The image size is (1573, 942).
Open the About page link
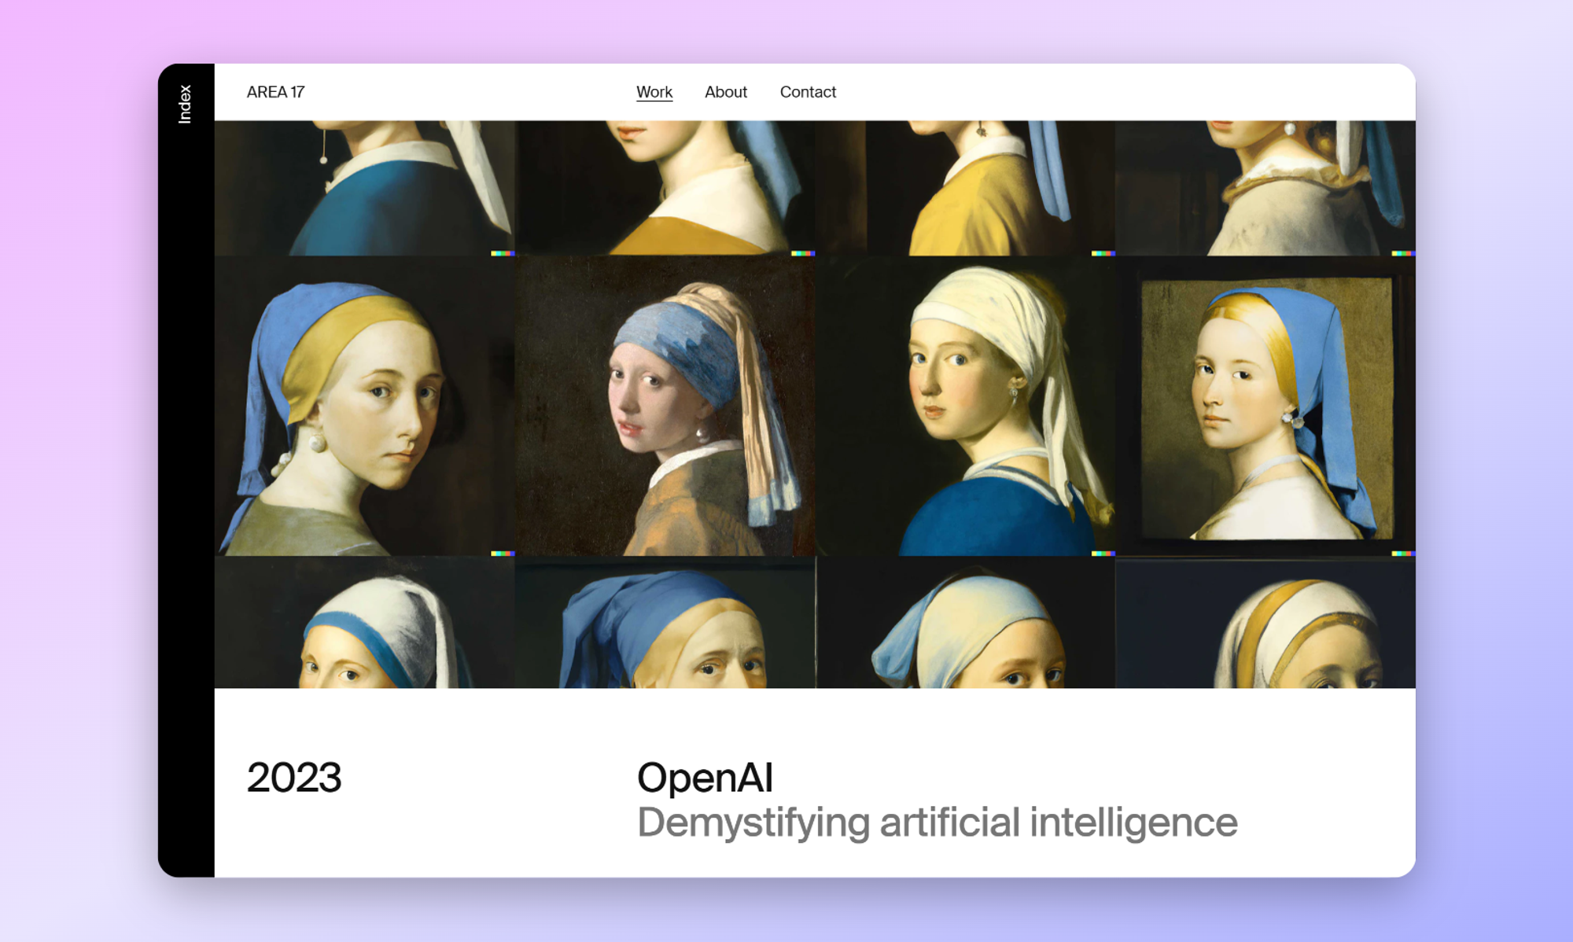[725, 92]
